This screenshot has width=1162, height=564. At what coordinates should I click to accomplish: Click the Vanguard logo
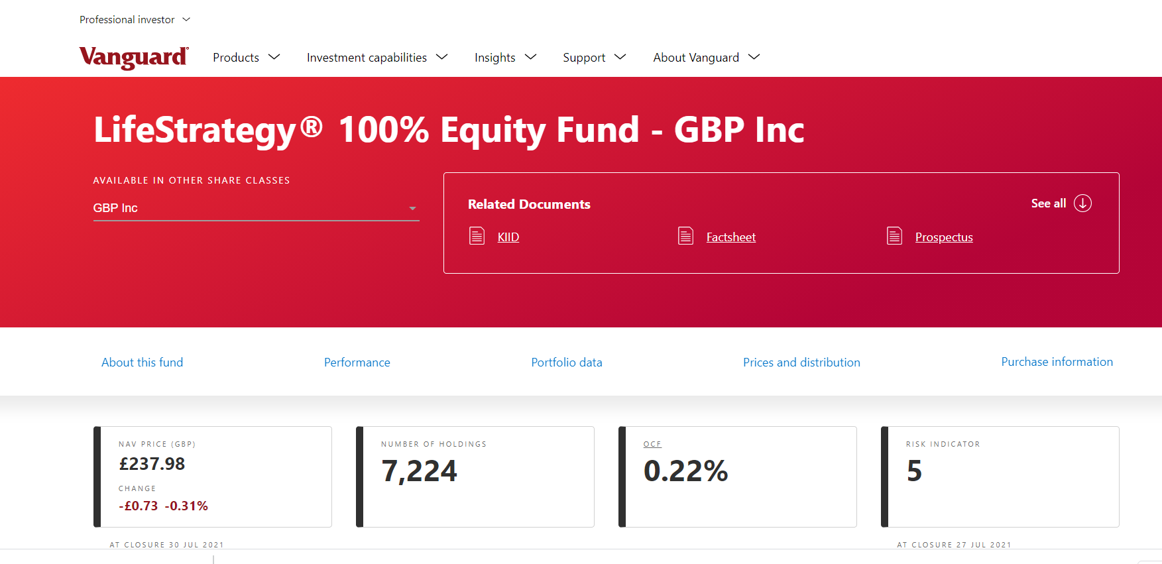(134, 58)
